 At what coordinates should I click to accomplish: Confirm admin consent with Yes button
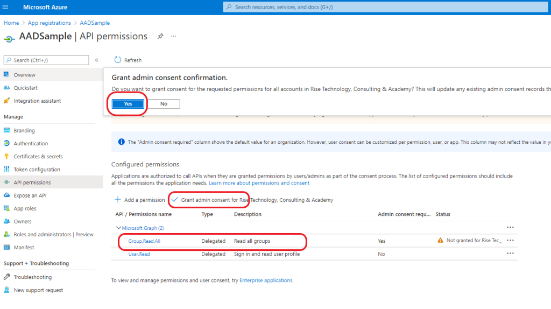[128, 104]
